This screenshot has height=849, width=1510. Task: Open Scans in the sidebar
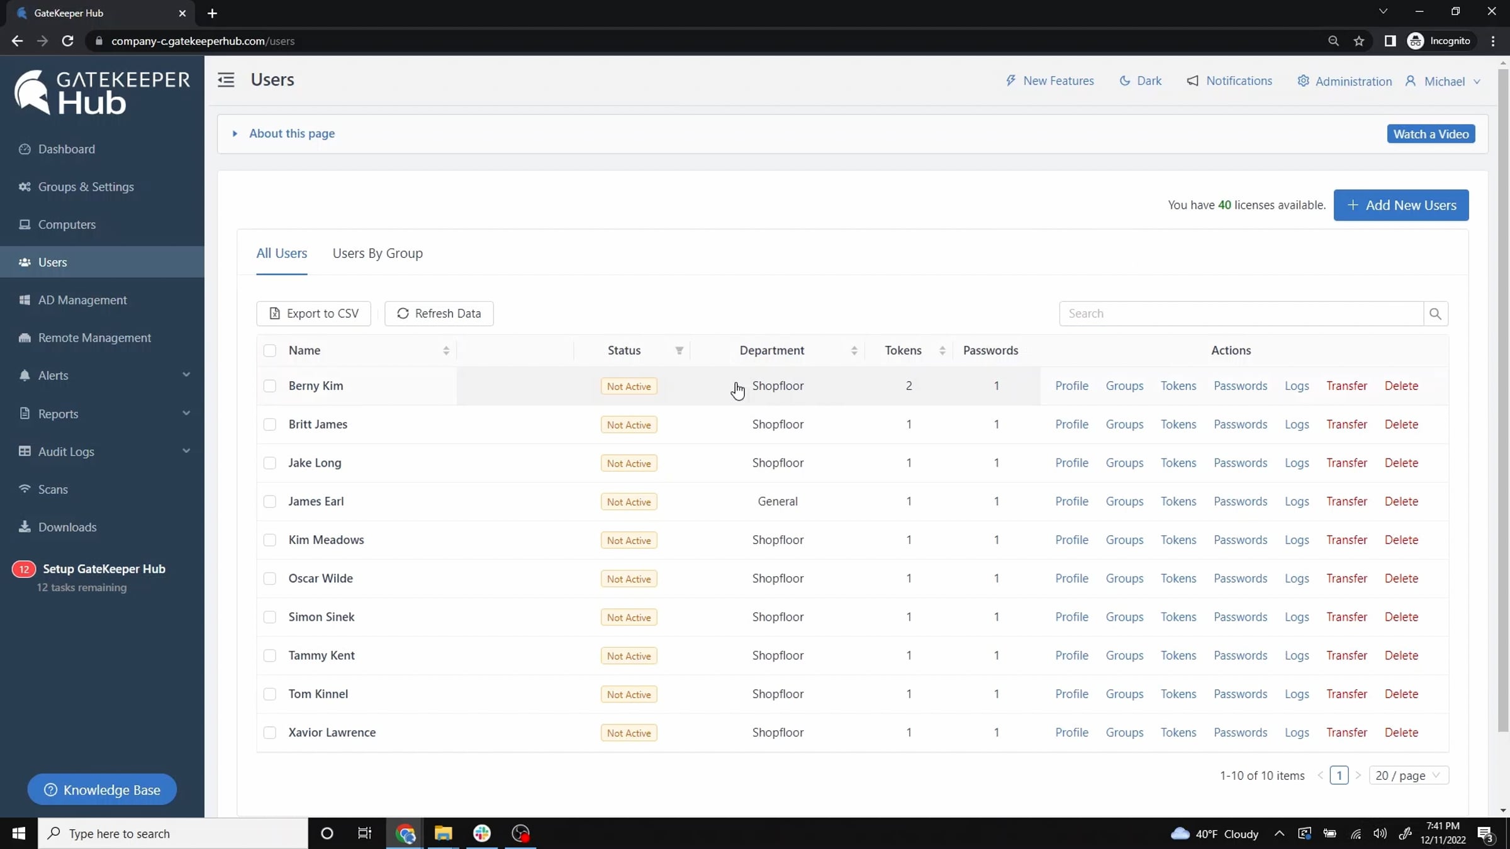click(x=102, y=489)
